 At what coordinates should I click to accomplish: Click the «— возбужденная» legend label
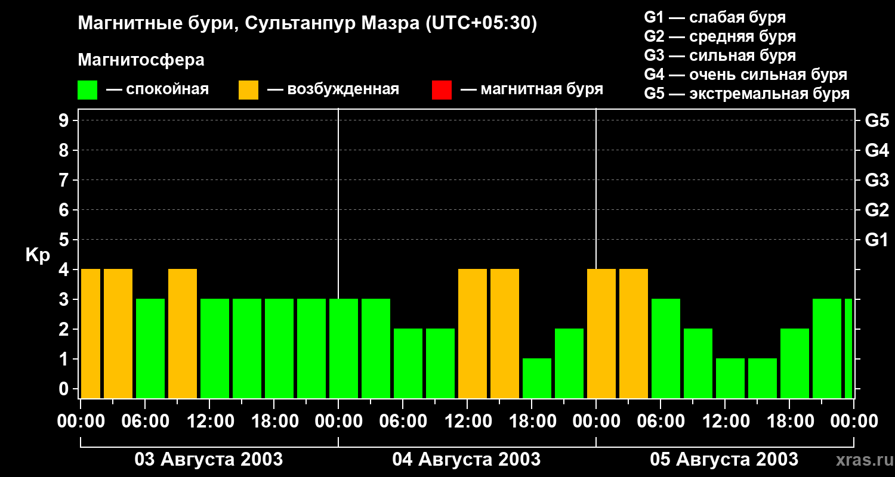(333, 90)
